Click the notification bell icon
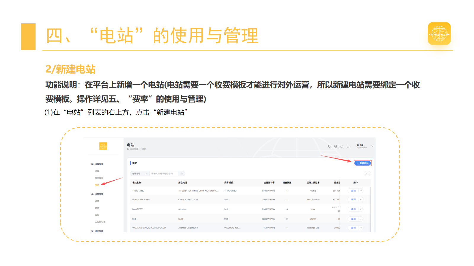 pyautogui.click(x=329, y=146)
